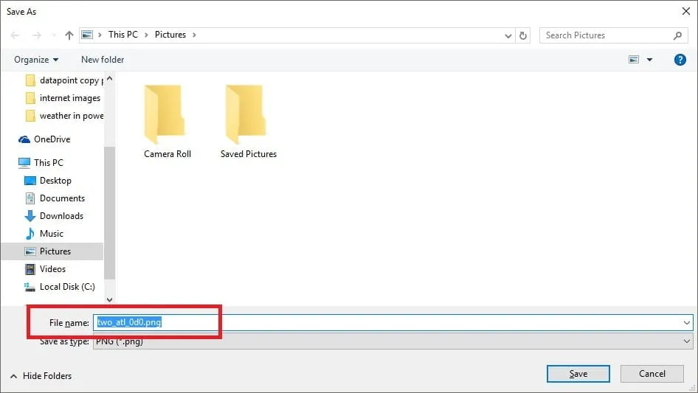This screenshot has height=393, width=698.
Task: Refresh the Pictures folder view
Action: tap(523, 35)
